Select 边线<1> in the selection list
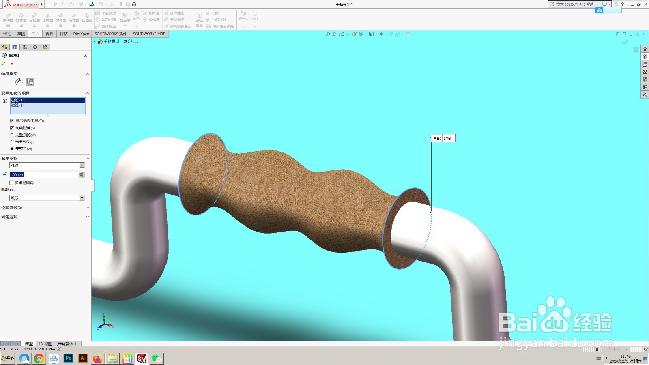Image resolution: width=649 pixels, height=365 pixels. tap(47, 100)
